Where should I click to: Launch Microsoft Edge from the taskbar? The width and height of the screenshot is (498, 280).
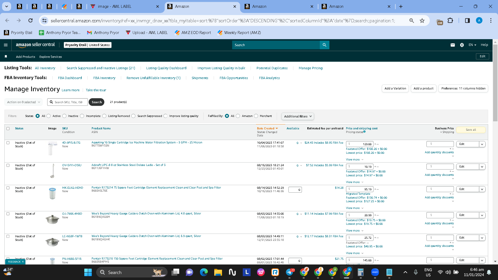pyautogui.click(x=204, y=272)
